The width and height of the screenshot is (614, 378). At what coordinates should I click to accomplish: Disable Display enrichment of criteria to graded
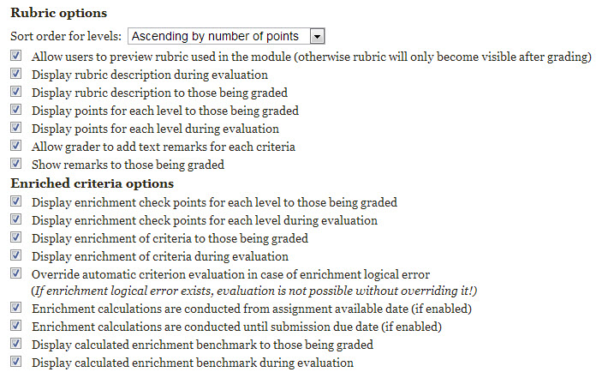[16, 238]
